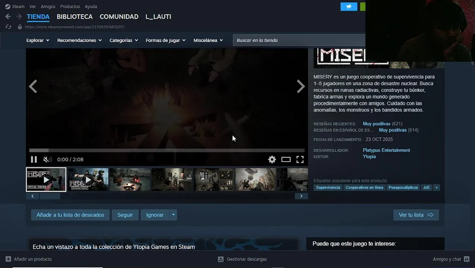
Task: Click the padlock icon beside the URL
Action: 20,27
